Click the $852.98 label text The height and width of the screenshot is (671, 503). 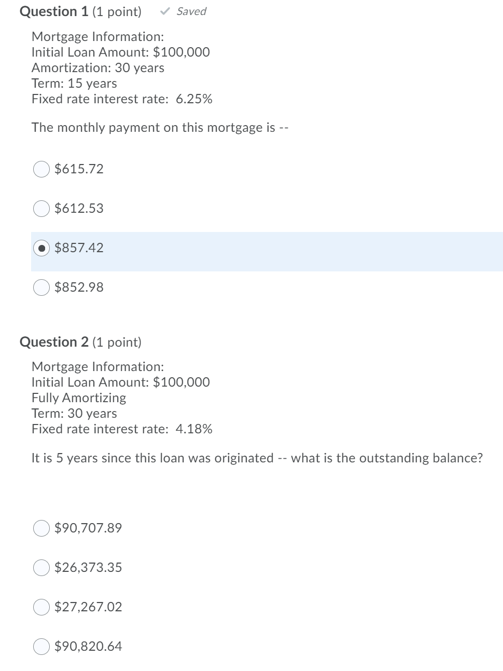(78, 287)
